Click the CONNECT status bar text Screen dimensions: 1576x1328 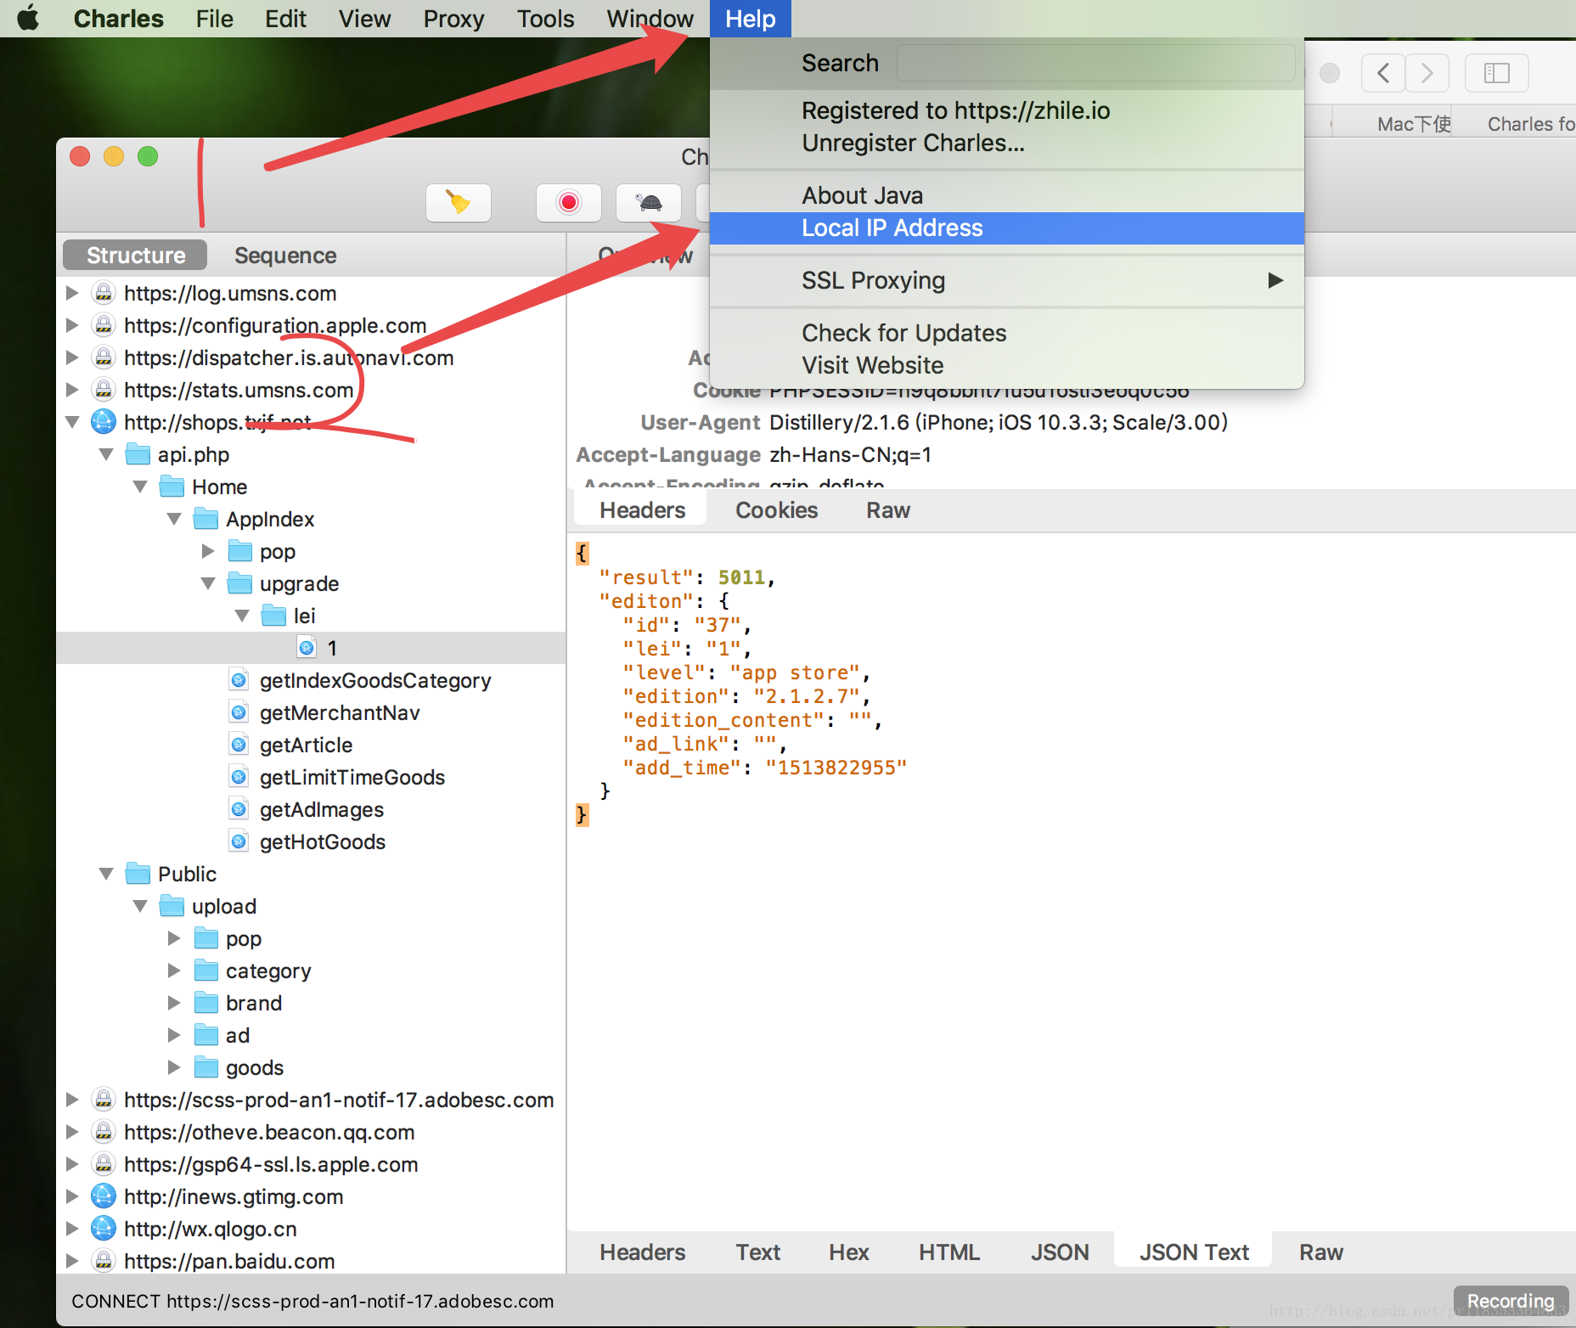click(312, 1301)
